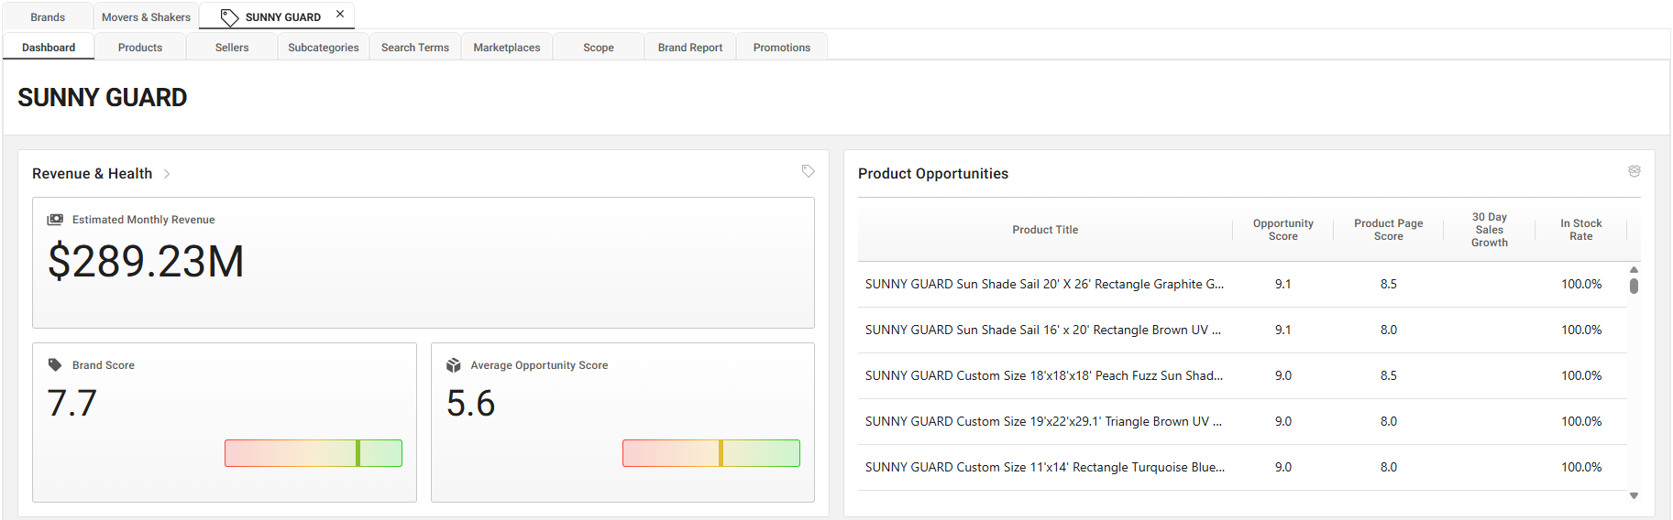Click the Revenue & Health heading
The height and width of the screenshot is (520, 1673).
(93, 174)
